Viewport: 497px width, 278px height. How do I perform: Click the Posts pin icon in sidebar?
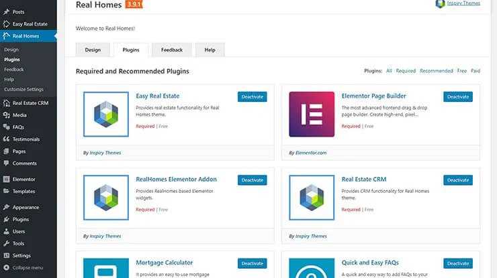pos(6,12)
